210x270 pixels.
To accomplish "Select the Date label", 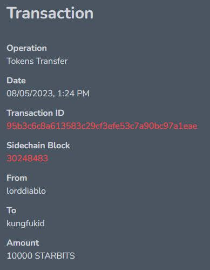I will (x=16, y=81).
